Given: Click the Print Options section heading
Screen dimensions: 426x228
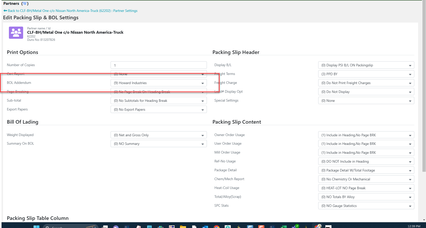Looking at the screenshot, I should pyautogui.click(x=23, y=52).
